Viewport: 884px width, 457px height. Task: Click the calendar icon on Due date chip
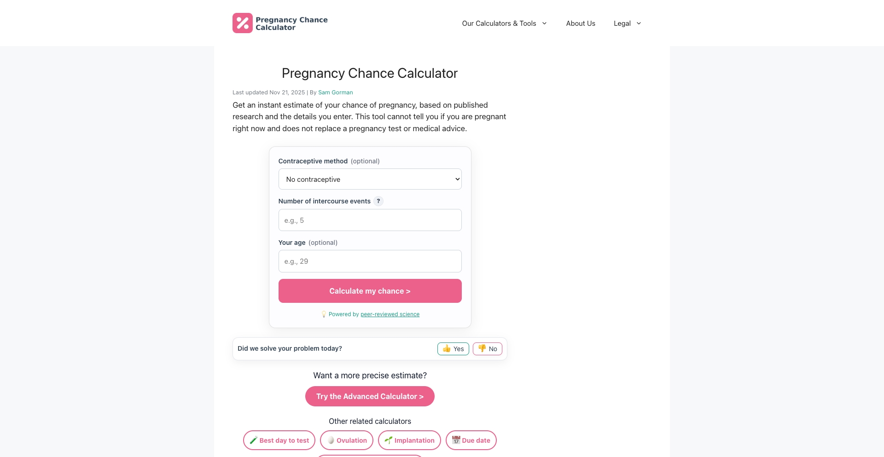coord(456,440)
